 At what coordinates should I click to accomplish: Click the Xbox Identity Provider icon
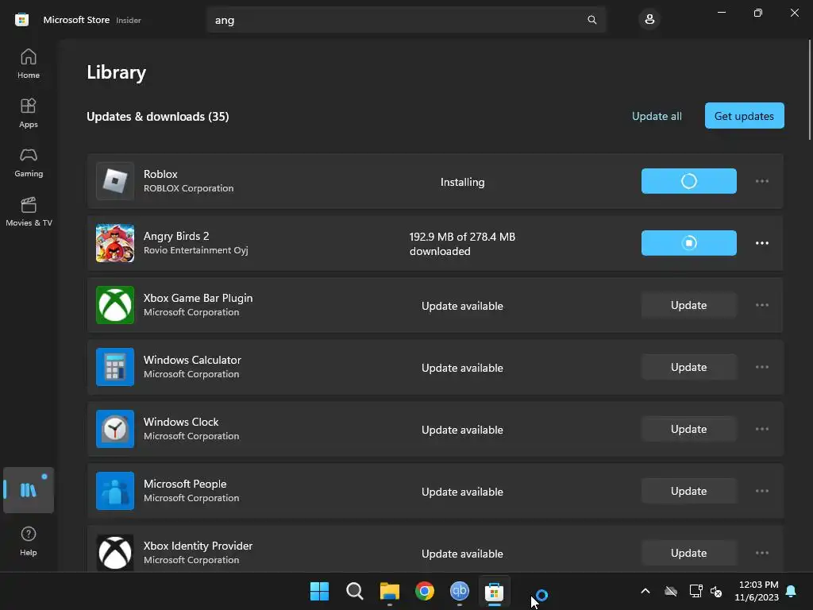click(x=115, y=553)
